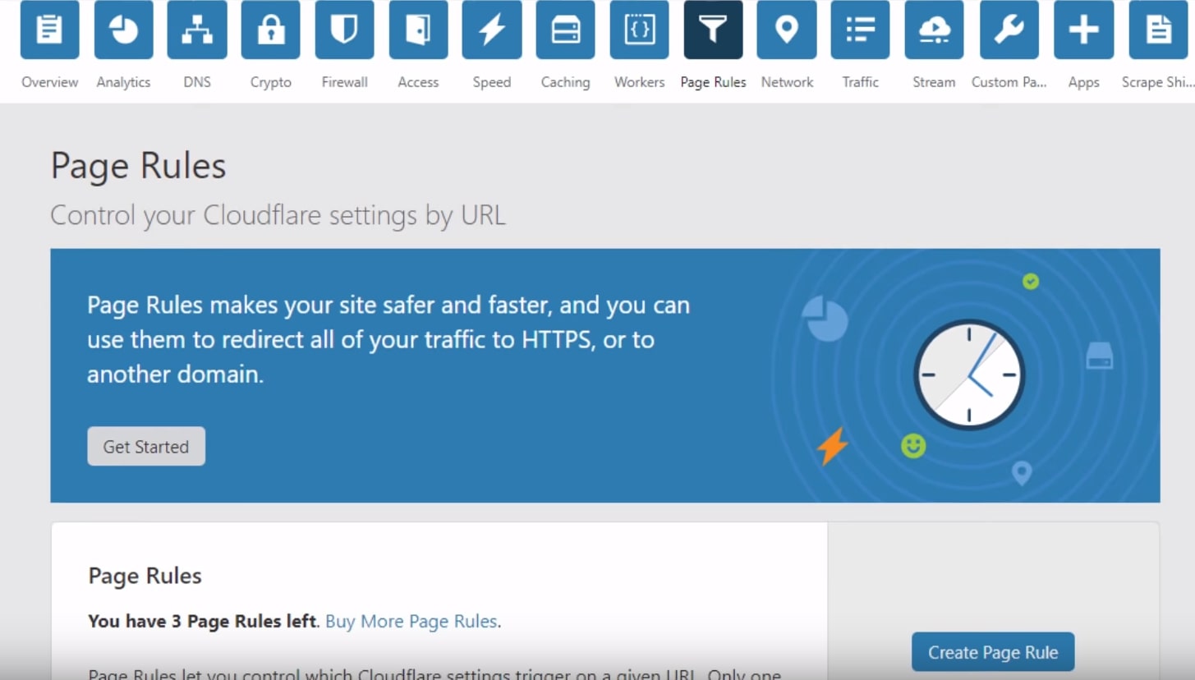Click the Access tab label

point(418,82)
